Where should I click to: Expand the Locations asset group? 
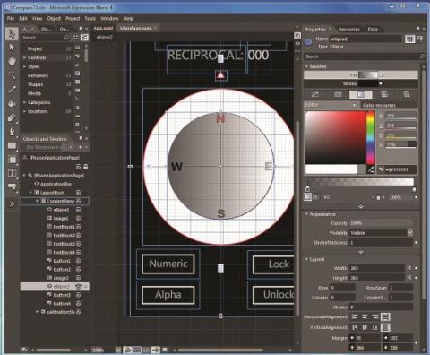[24, 111]
